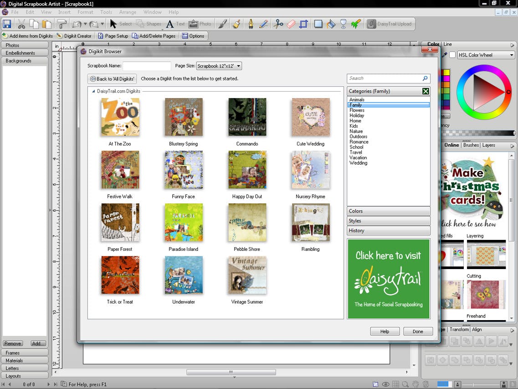Click the Help button in Digikit Browser

click(x=385, y=332)
